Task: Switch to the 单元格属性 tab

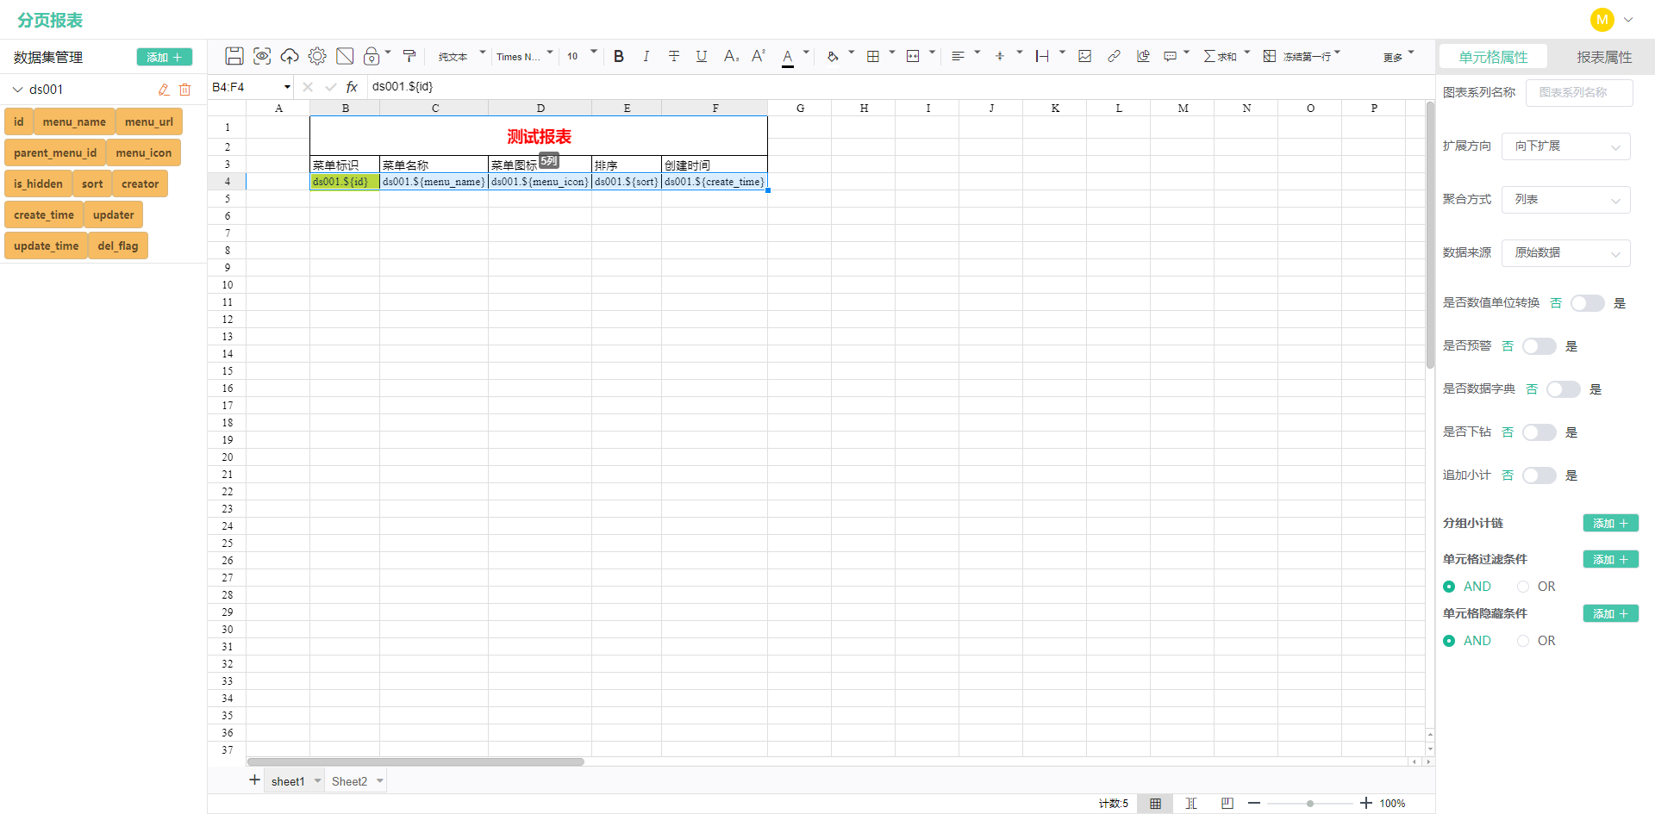Action: tap(1493, 57)
